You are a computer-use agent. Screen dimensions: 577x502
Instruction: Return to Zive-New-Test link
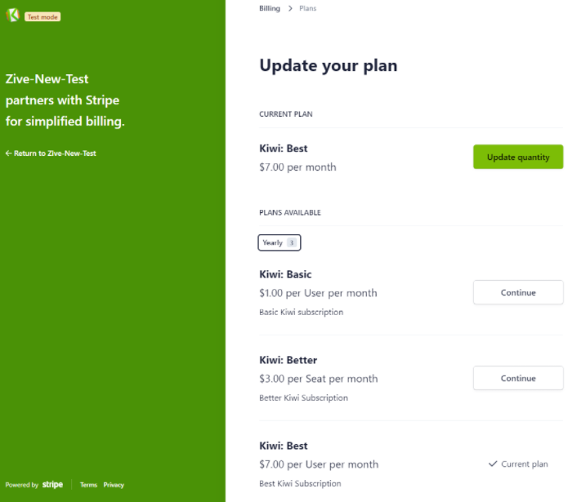click(x=51, y=153)
